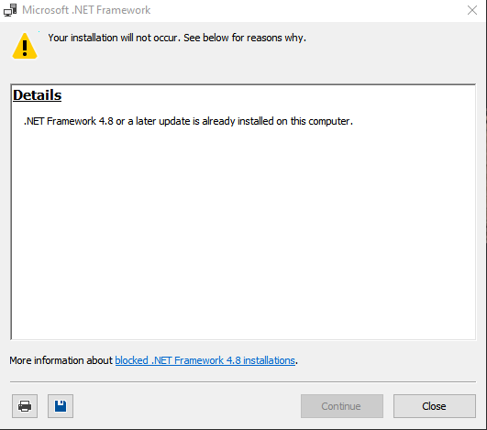Click the yellow warning triangle icon
Image resolution: width=487 pixels, height=430 pixels.
[x=25, y=46]
